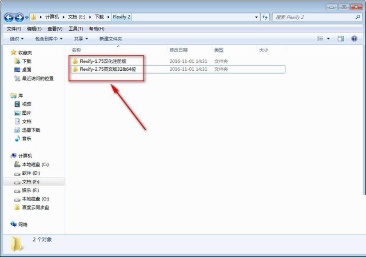Sort by 名称 column header
Screen dimensions: 366x257
[76, 50]
